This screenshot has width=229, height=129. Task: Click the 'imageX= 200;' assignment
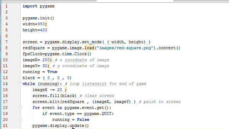(37, 60)
